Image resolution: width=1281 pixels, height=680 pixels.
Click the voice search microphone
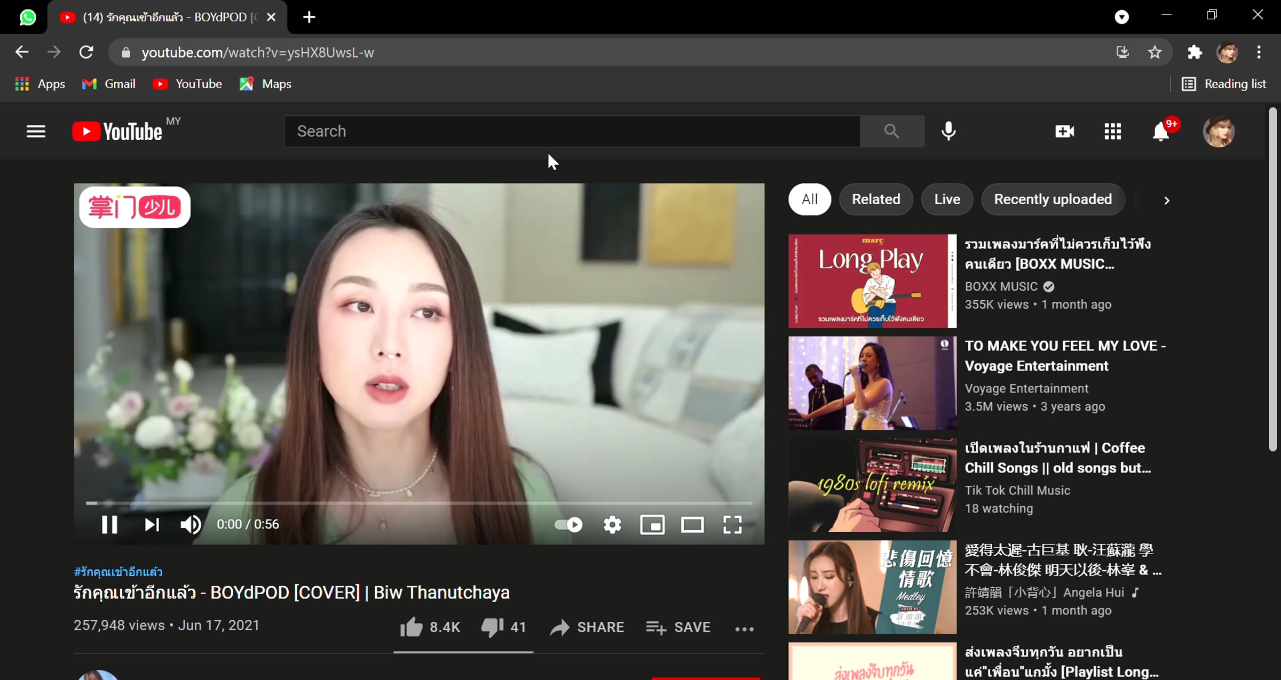pyautogui.click(x=948, y=131)
